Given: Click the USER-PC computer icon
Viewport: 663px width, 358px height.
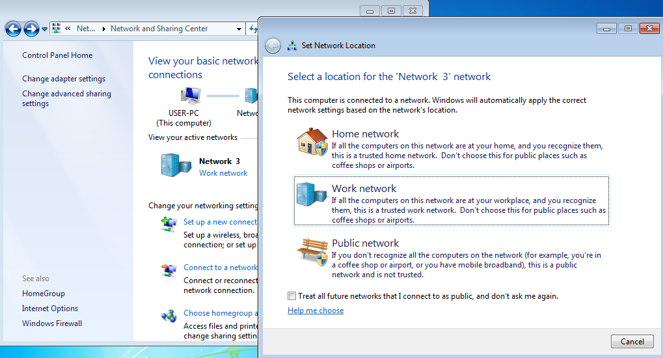Looking at the screenshot, I should pyautogui.click(x=190, y=95).
